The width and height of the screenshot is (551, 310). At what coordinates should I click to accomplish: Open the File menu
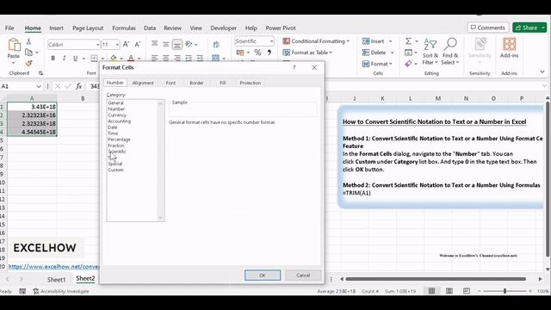pyautogui.click(x=9, y=28)
